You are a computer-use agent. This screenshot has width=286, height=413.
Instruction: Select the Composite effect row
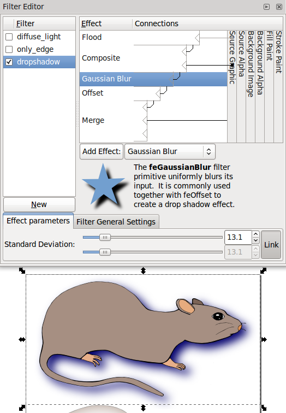coord(153,58)
